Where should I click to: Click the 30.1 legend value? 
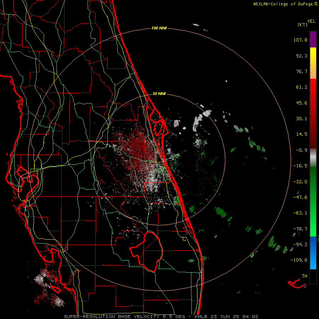pyautogui.click(x=302, y=119)
